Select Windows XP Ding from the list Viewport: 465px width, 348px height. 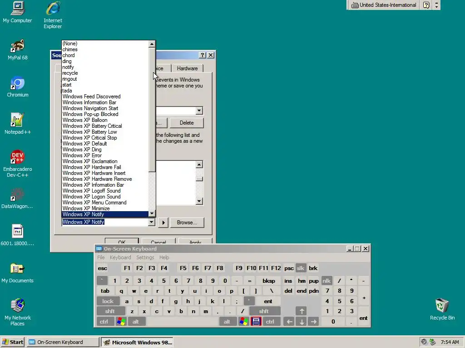[82, 150]
